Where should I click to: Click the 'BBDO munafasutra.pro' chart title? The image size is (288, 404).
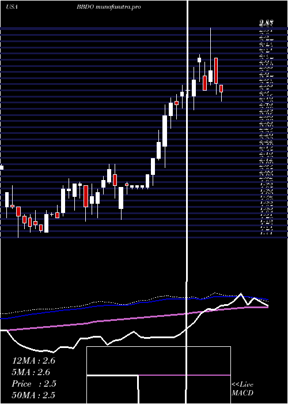click(x=108, y=7)
